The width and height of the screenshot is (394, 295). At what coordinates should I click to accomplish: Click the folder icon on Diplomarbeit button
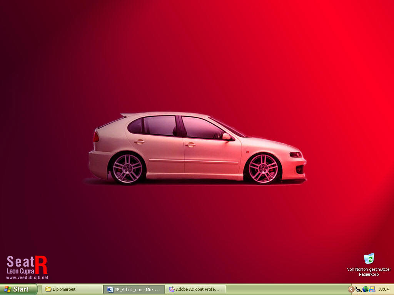48,289
